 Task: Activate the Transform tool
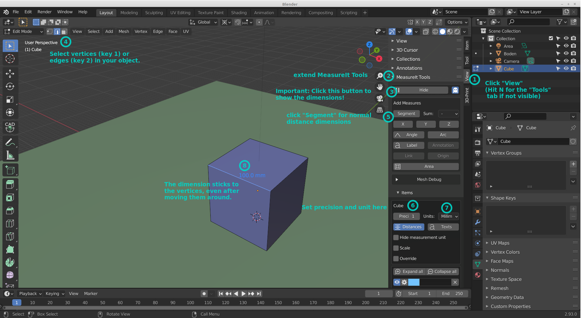pyautogui.click(x=10, y=113)
